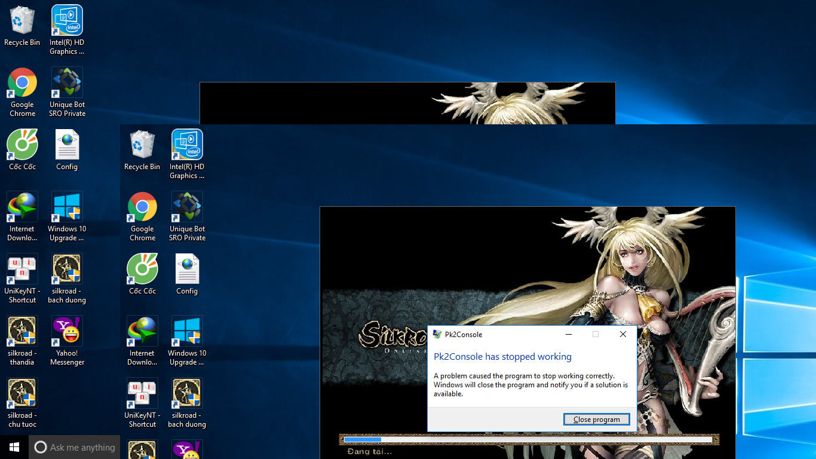The width and height of the screenshot is (816, 459).
Task: Minimize the Pk2Console dialog
Action: click(569, 334)
